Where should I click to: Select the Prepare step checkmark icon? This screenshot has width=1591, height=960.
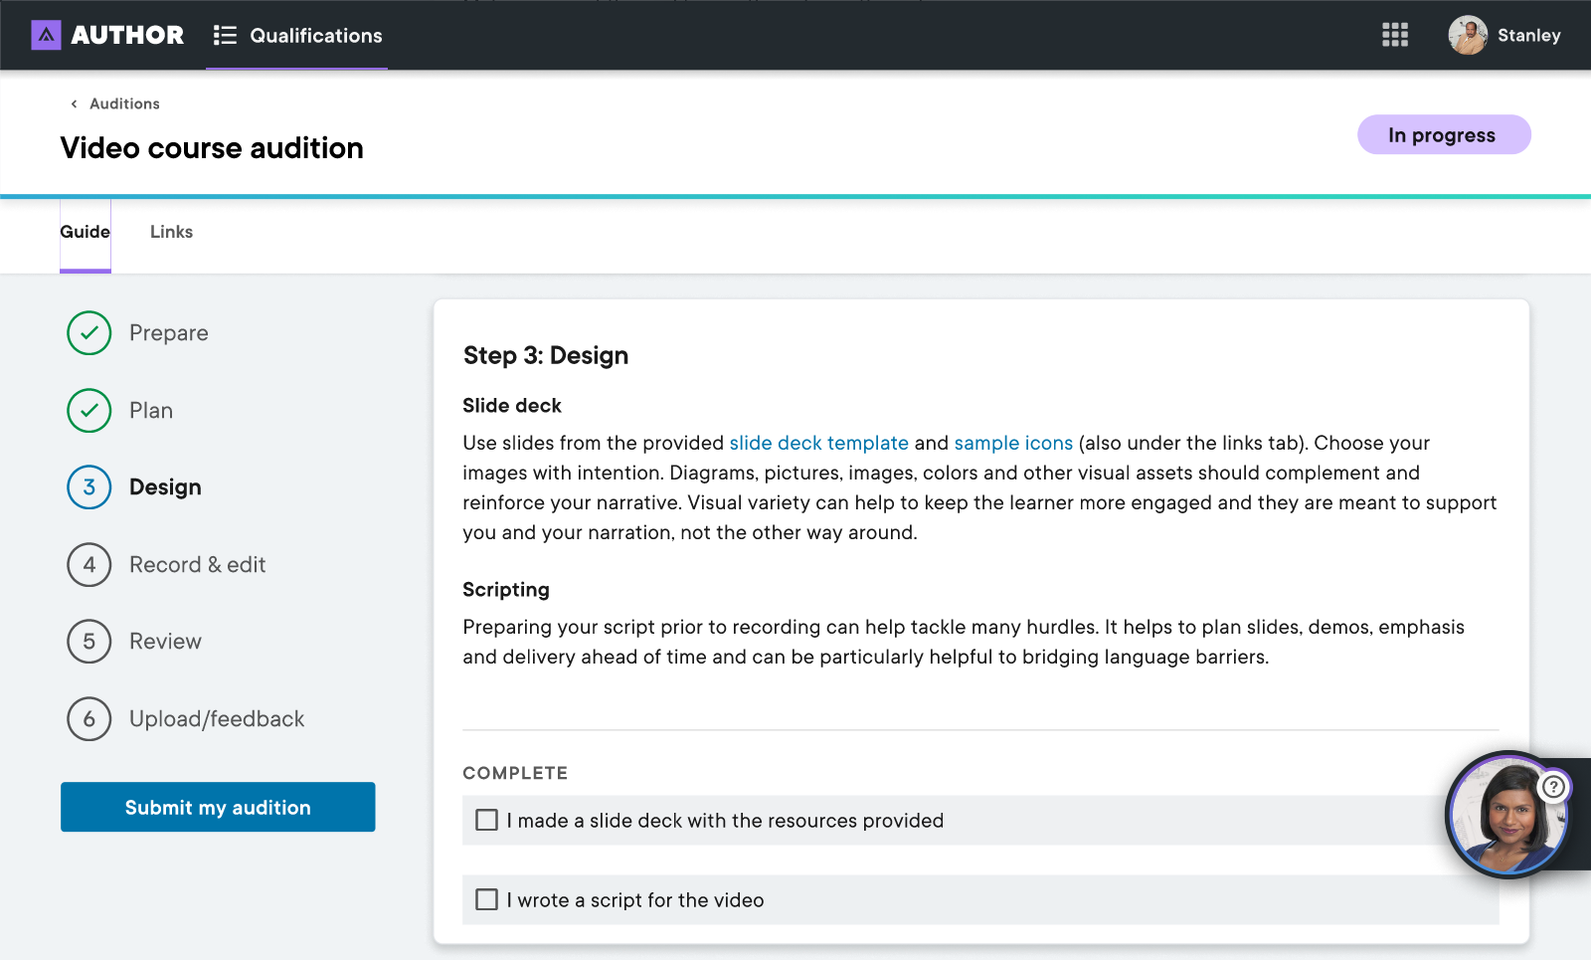click(89, 333)
